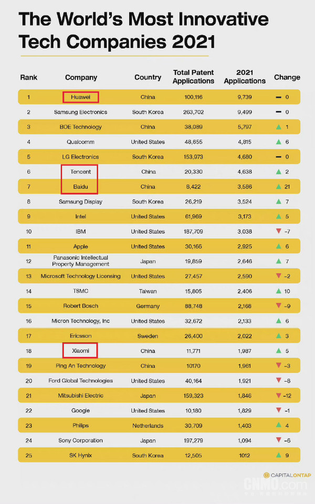
Task: Select the Tencent company name
Action: [81, 172]
